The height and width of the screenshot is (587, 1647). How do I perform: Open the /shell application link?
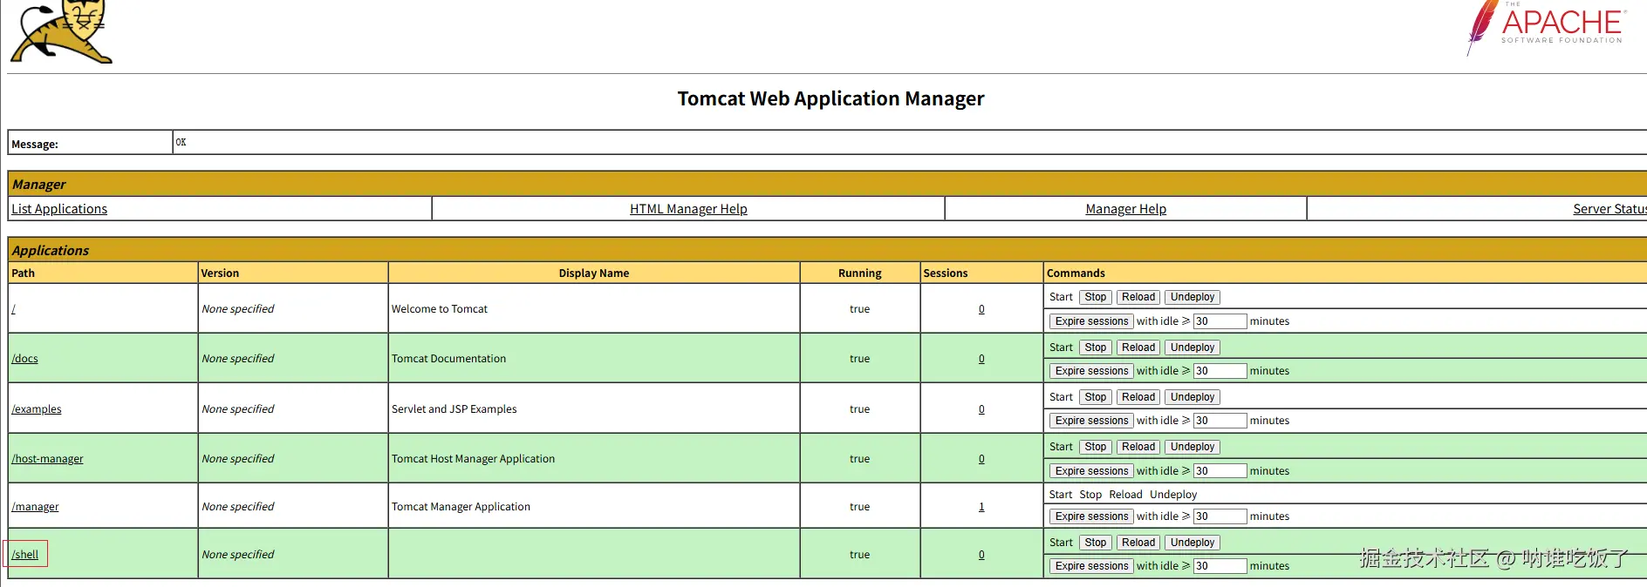[x=24, y=555]
